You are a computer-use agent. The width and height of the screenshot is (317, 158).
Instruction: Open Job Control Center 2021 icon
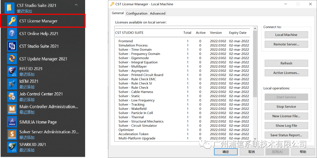click(12, 97)
